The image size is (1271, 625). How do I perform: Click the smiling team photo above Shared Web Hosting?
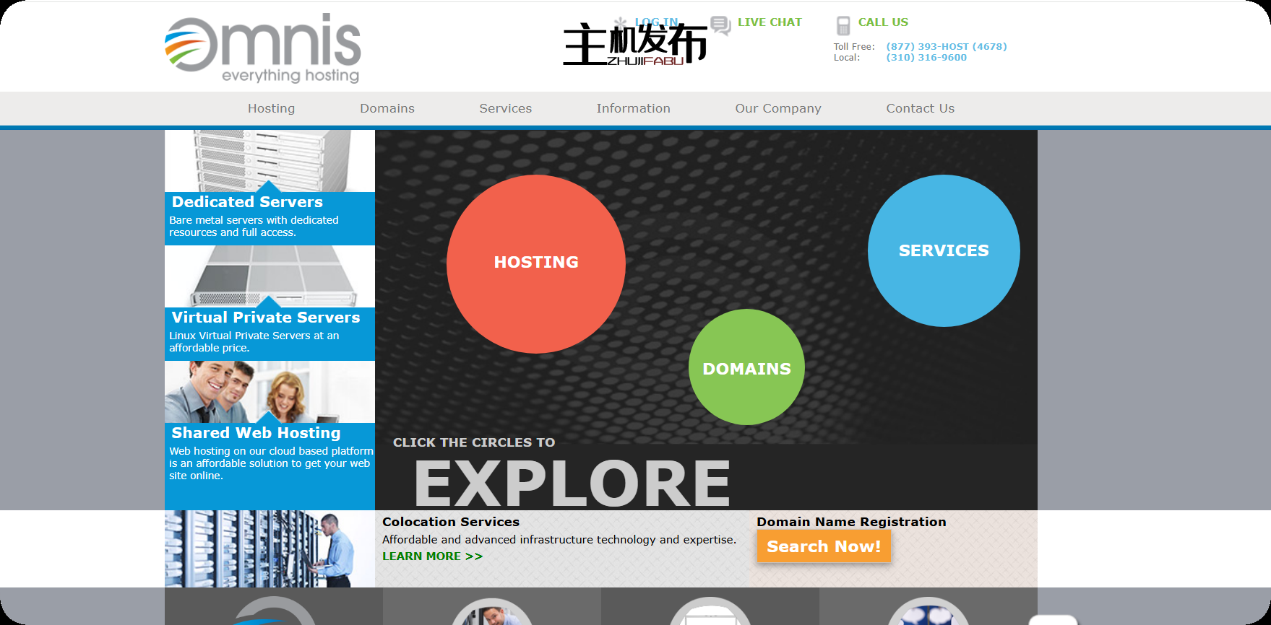[270, 392]
